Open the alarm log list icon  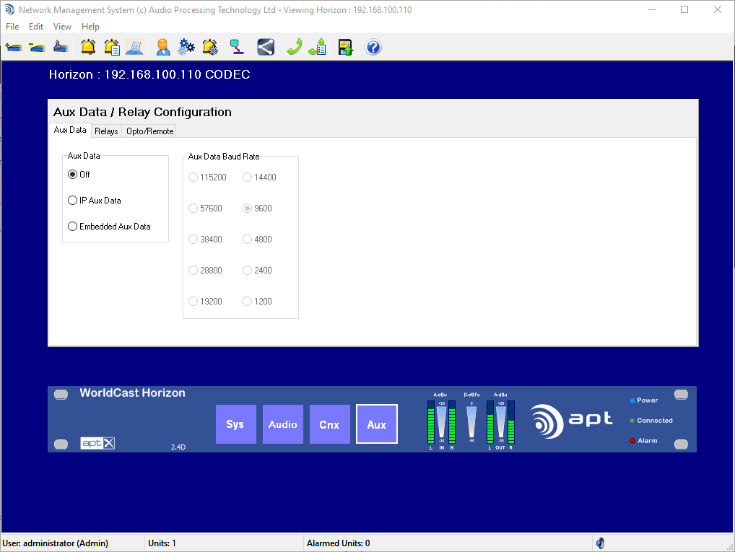pos(112,48)
